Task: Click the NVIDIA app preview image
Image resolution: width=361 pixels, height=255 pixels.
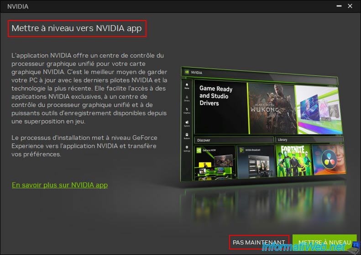Action: (263, 124)
